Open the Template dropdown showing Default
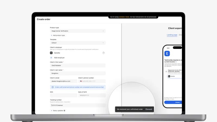The height and width of the screenshot is (122, 217). 78,43
